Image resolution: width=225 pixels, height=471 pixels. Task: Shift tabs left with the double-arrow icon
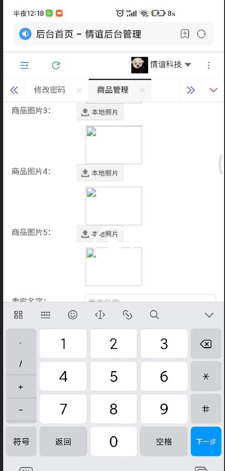[x=14, y=90]
